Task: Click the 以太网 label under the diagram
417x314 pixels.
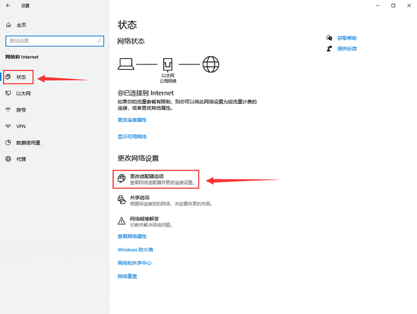Action: click(168, 75)
